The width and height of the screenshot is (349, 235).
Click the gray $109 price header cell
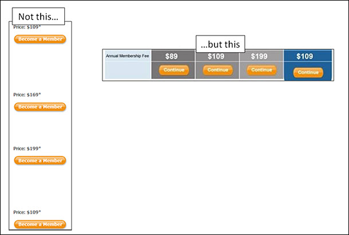click(x=217, y=57)
